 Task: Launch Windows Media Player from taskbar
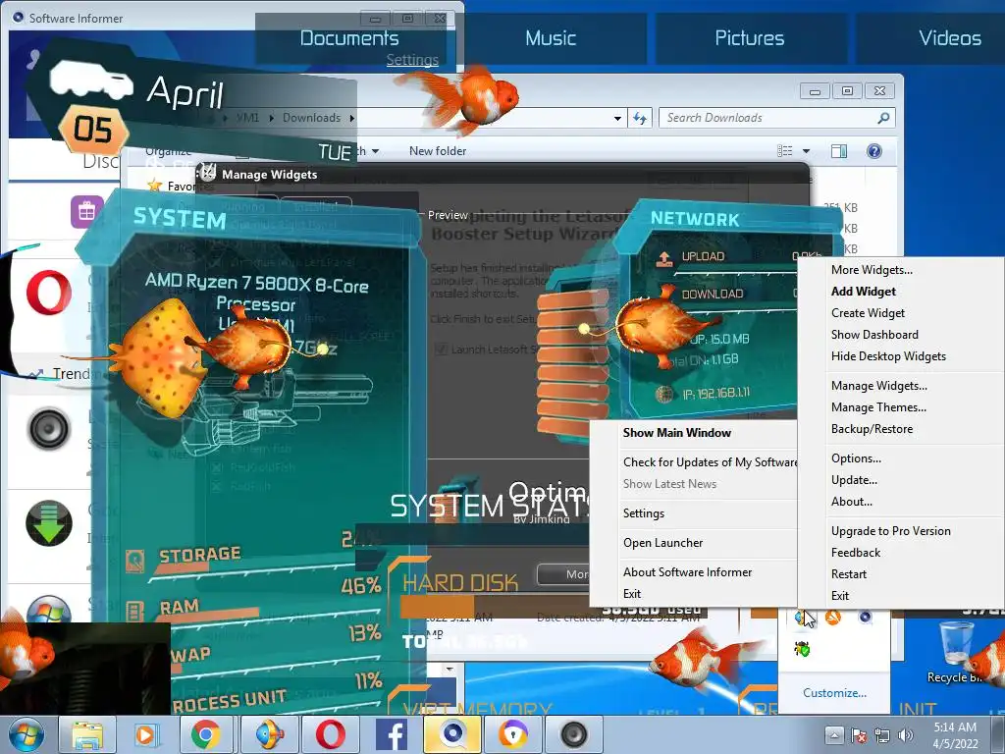tap(146, 734)
